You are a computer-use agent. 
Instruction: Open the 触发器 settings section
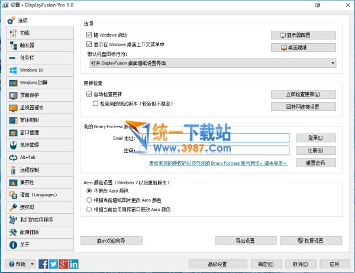click(x=37, y=45)
